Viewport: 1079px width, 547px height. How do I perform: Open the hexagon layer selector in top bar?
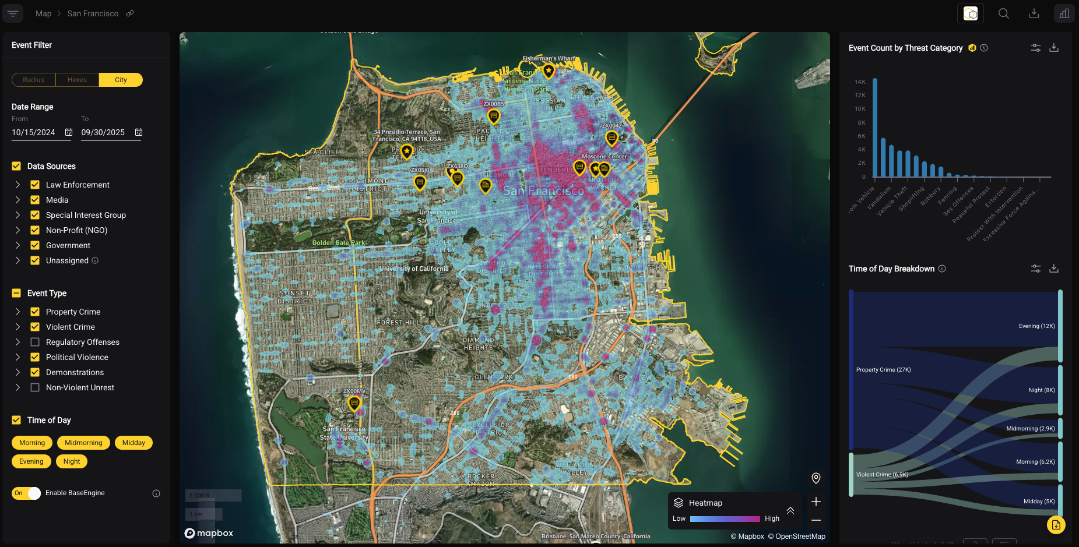coord(971,13)
